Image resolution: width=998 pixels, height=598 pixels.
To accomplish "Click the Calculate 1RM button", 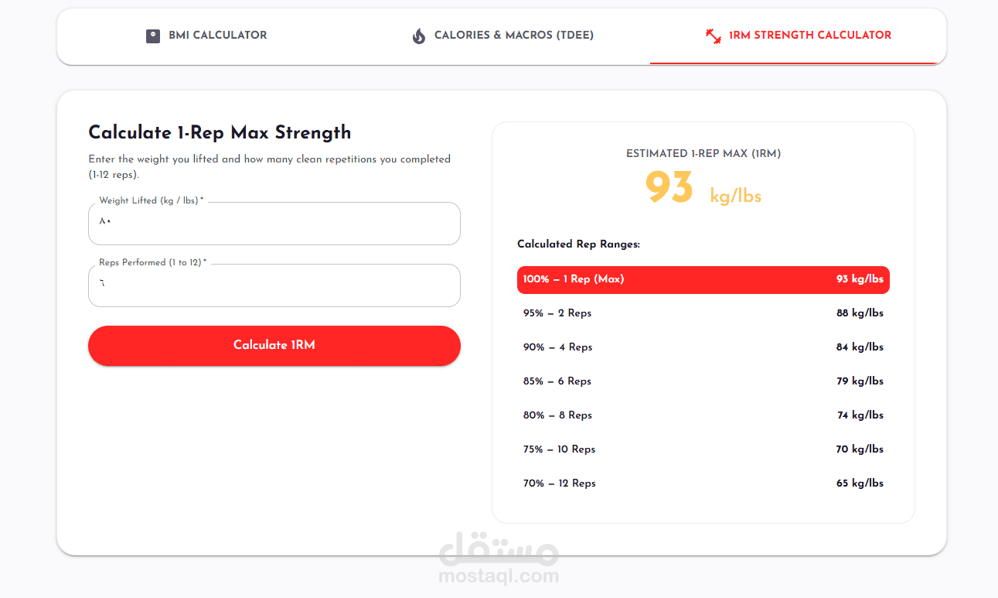I will 274,345.
